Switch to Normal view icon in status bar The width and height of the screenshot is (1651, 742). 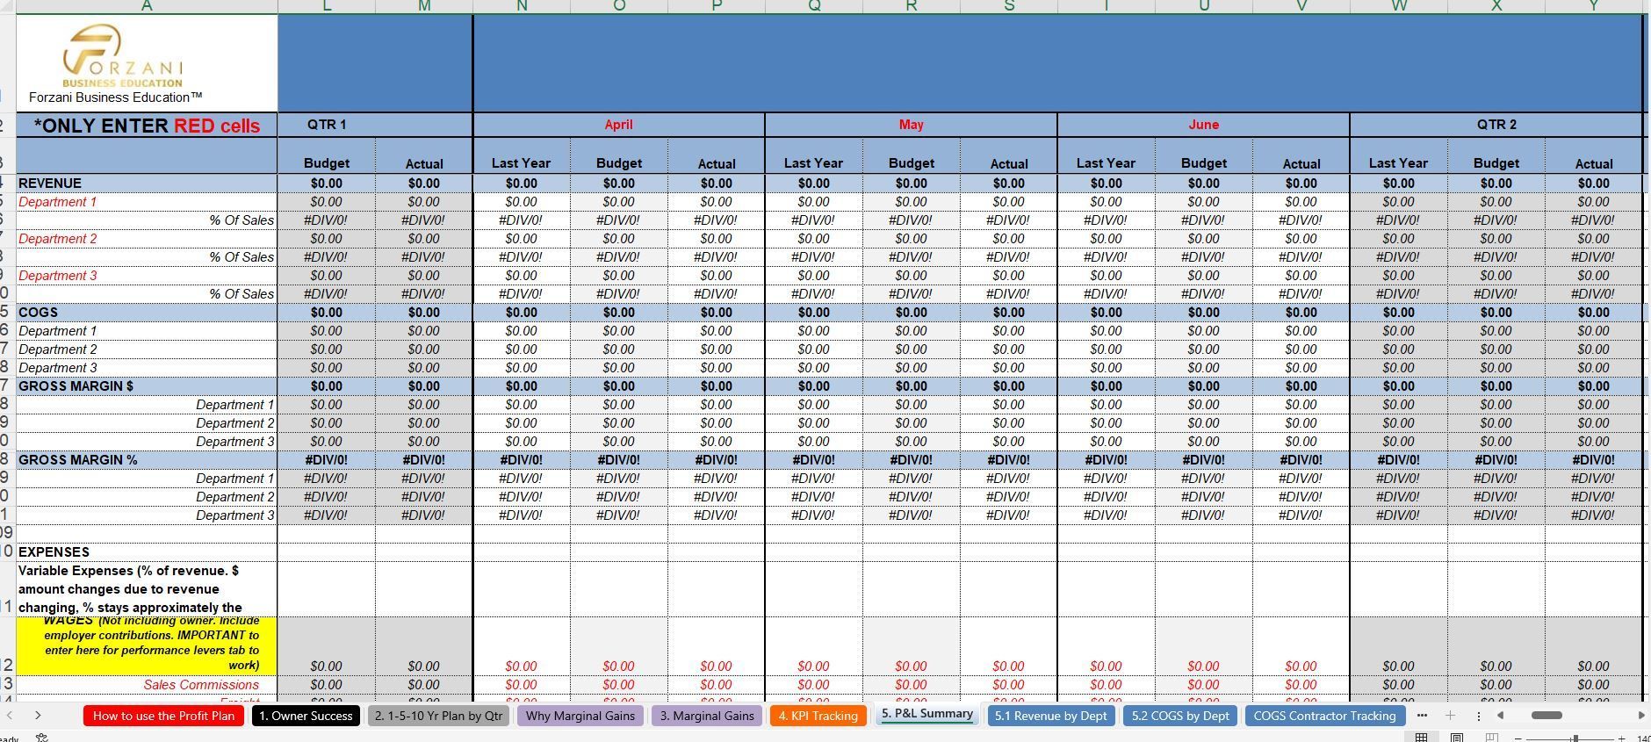[1421, 737]
